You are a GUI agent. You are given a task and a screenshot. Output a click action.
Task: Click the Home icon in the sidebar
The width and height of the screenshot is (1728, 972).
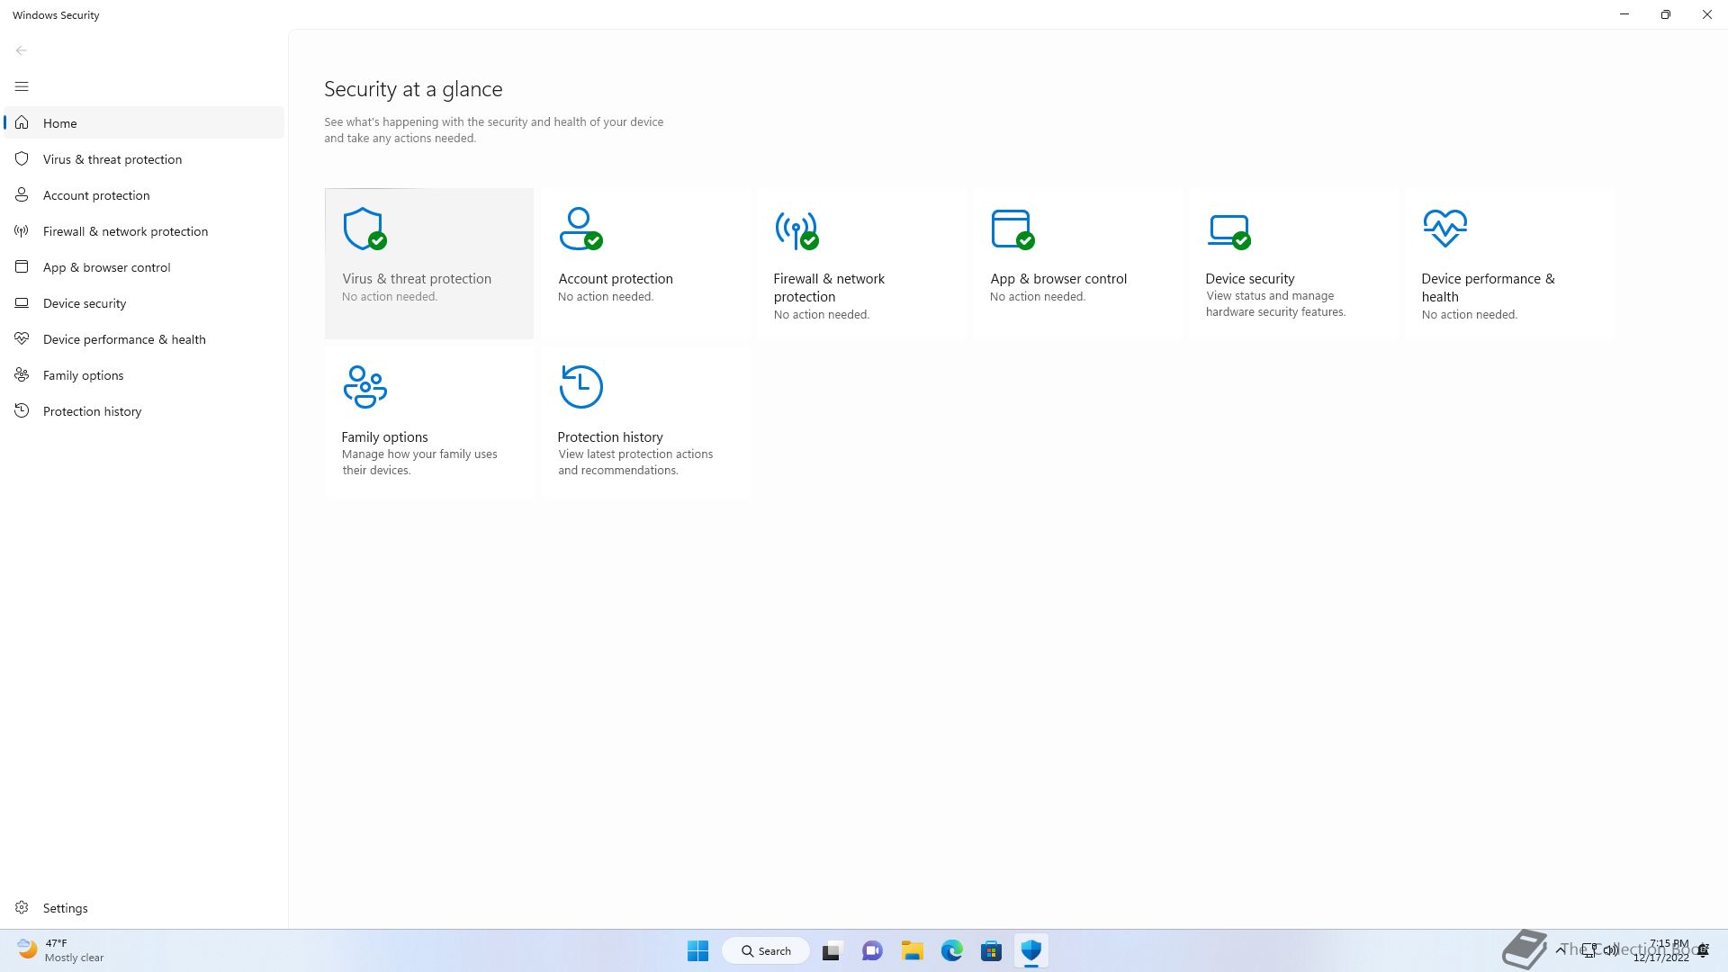(22, 122)
